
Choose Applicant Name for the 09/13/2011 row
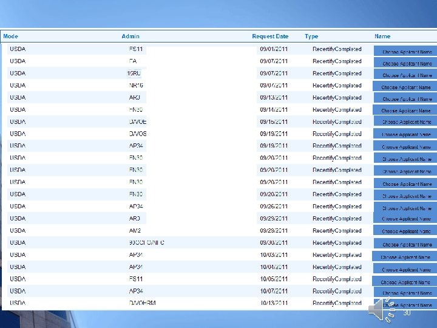point(405,98)
